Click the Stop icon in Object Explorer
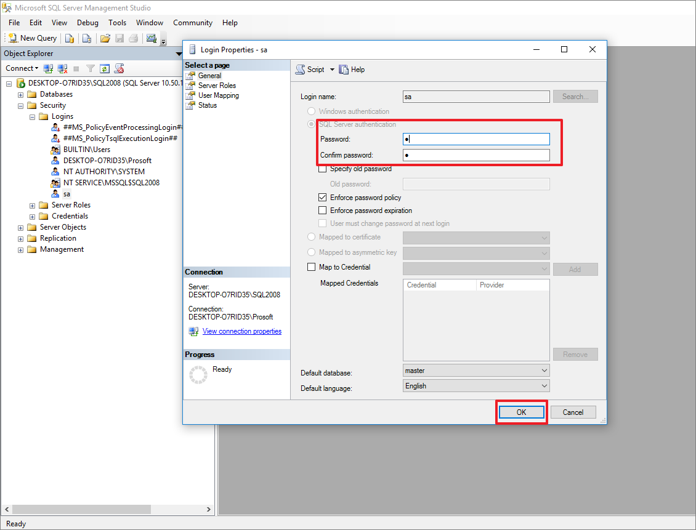The width and height of the screenshot is (696, 530). pyautogui.click(x=76, y=69)
